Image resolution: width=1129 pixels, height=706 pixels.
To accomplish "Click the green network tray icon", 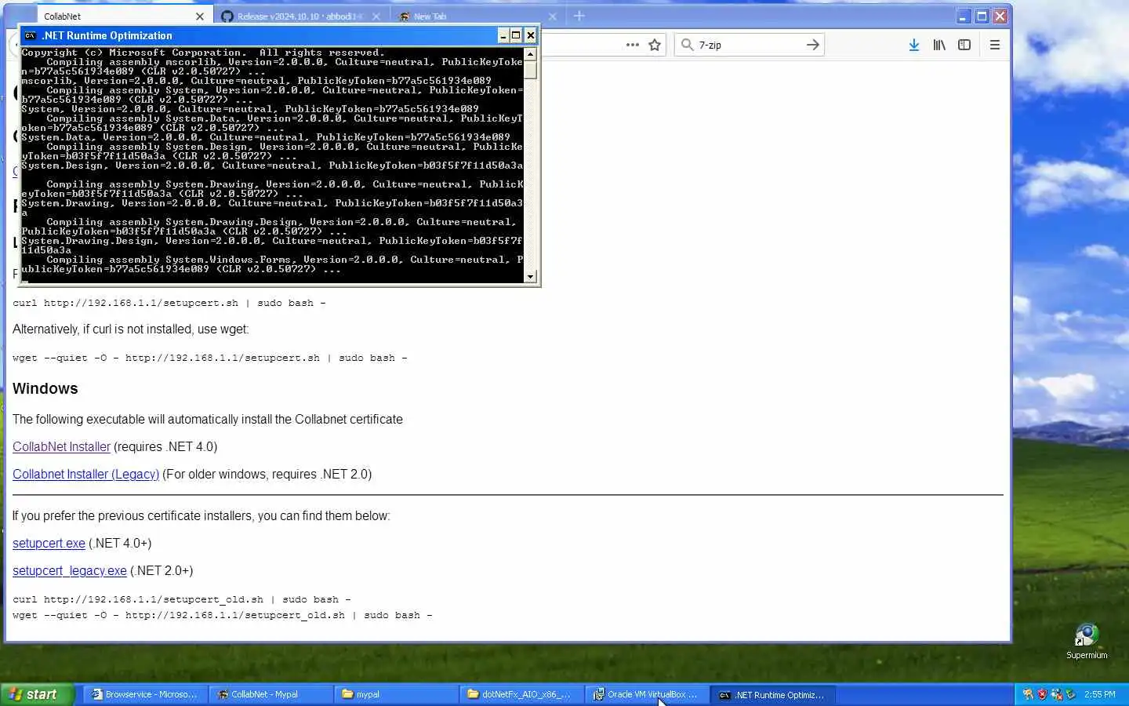I will click(1070, 694).
